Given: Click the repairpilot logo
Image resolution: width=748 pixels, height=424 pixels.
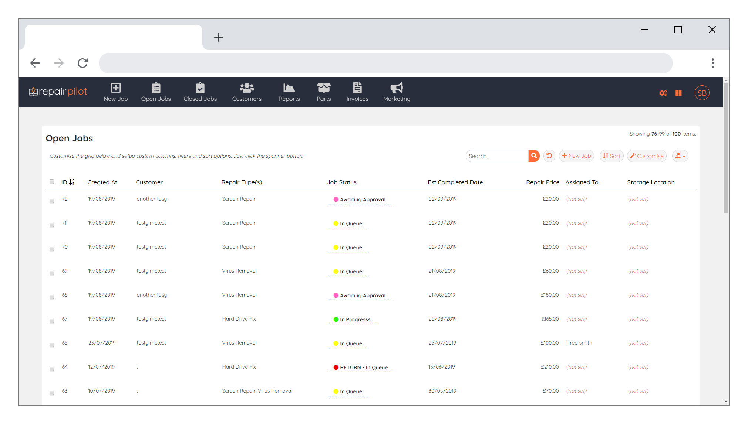Looking at the screenshot, I should click(x=58, y=92).
